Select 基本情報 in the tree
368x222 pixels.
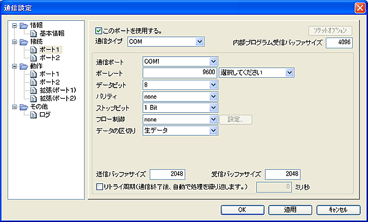[x=52, y=34]
